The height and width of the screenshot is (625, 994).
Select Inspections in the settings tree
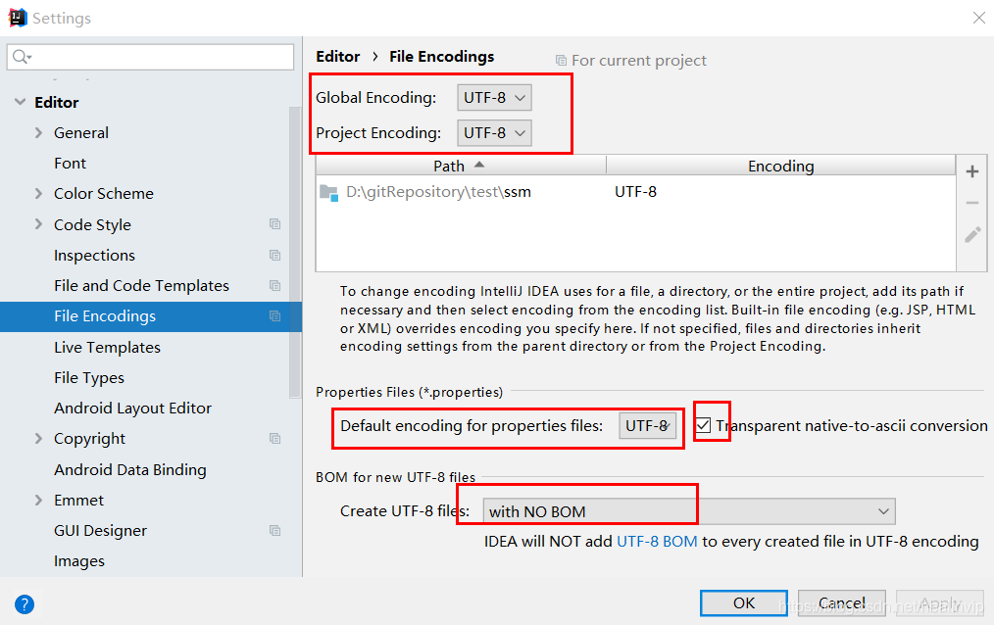[94, 256]
